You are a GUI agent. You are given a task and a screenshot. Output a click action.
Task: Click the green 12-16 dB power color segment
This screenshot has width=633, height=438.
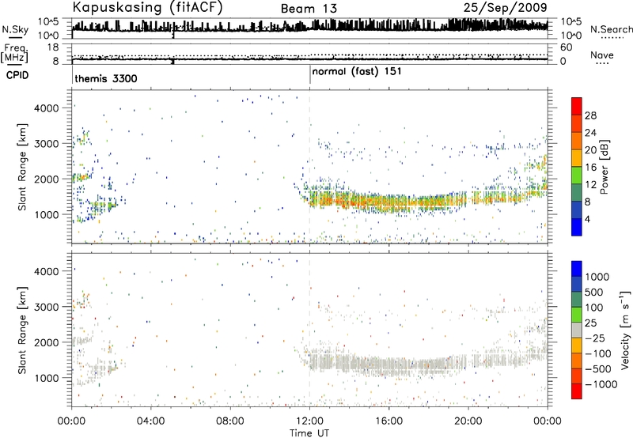[x=577, y=175]
